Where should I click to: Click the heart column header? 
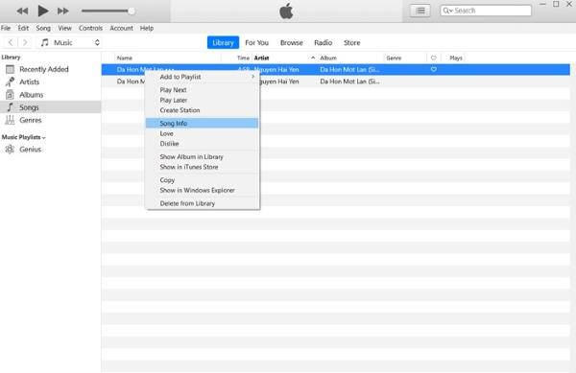[434, 58]
